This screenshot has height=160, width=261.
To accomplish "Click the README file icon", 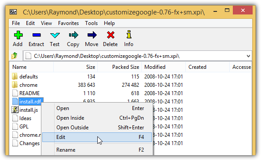I will coord(15,93).
